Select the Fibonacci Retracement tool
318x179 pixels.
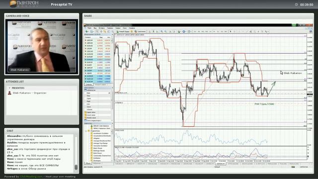tap(255, 31)
